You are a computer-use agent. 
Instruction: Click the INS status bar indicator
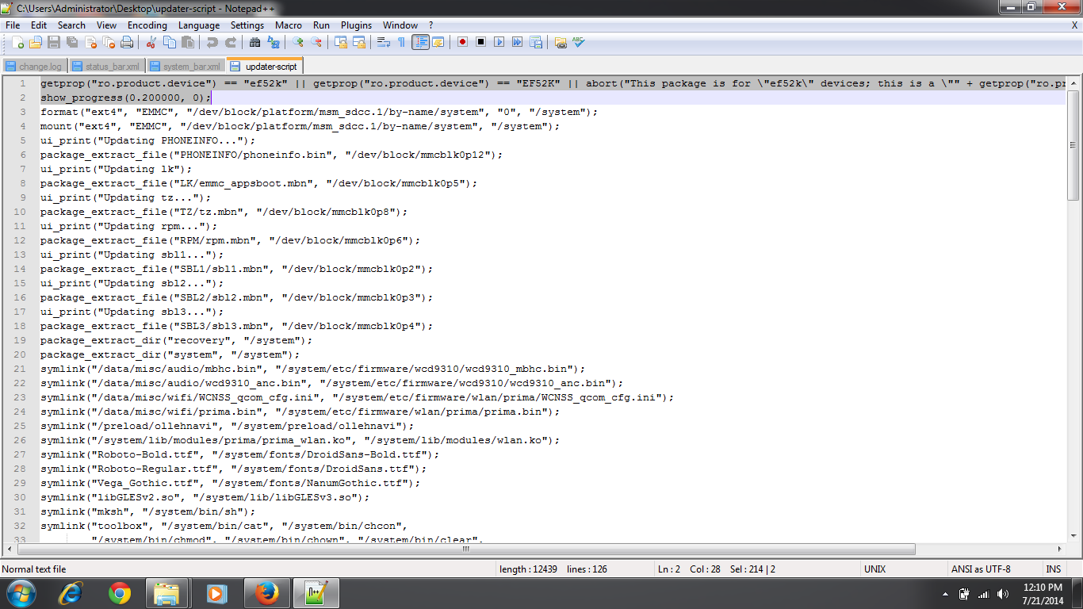pyautogui.click(x=1053, y=569)
